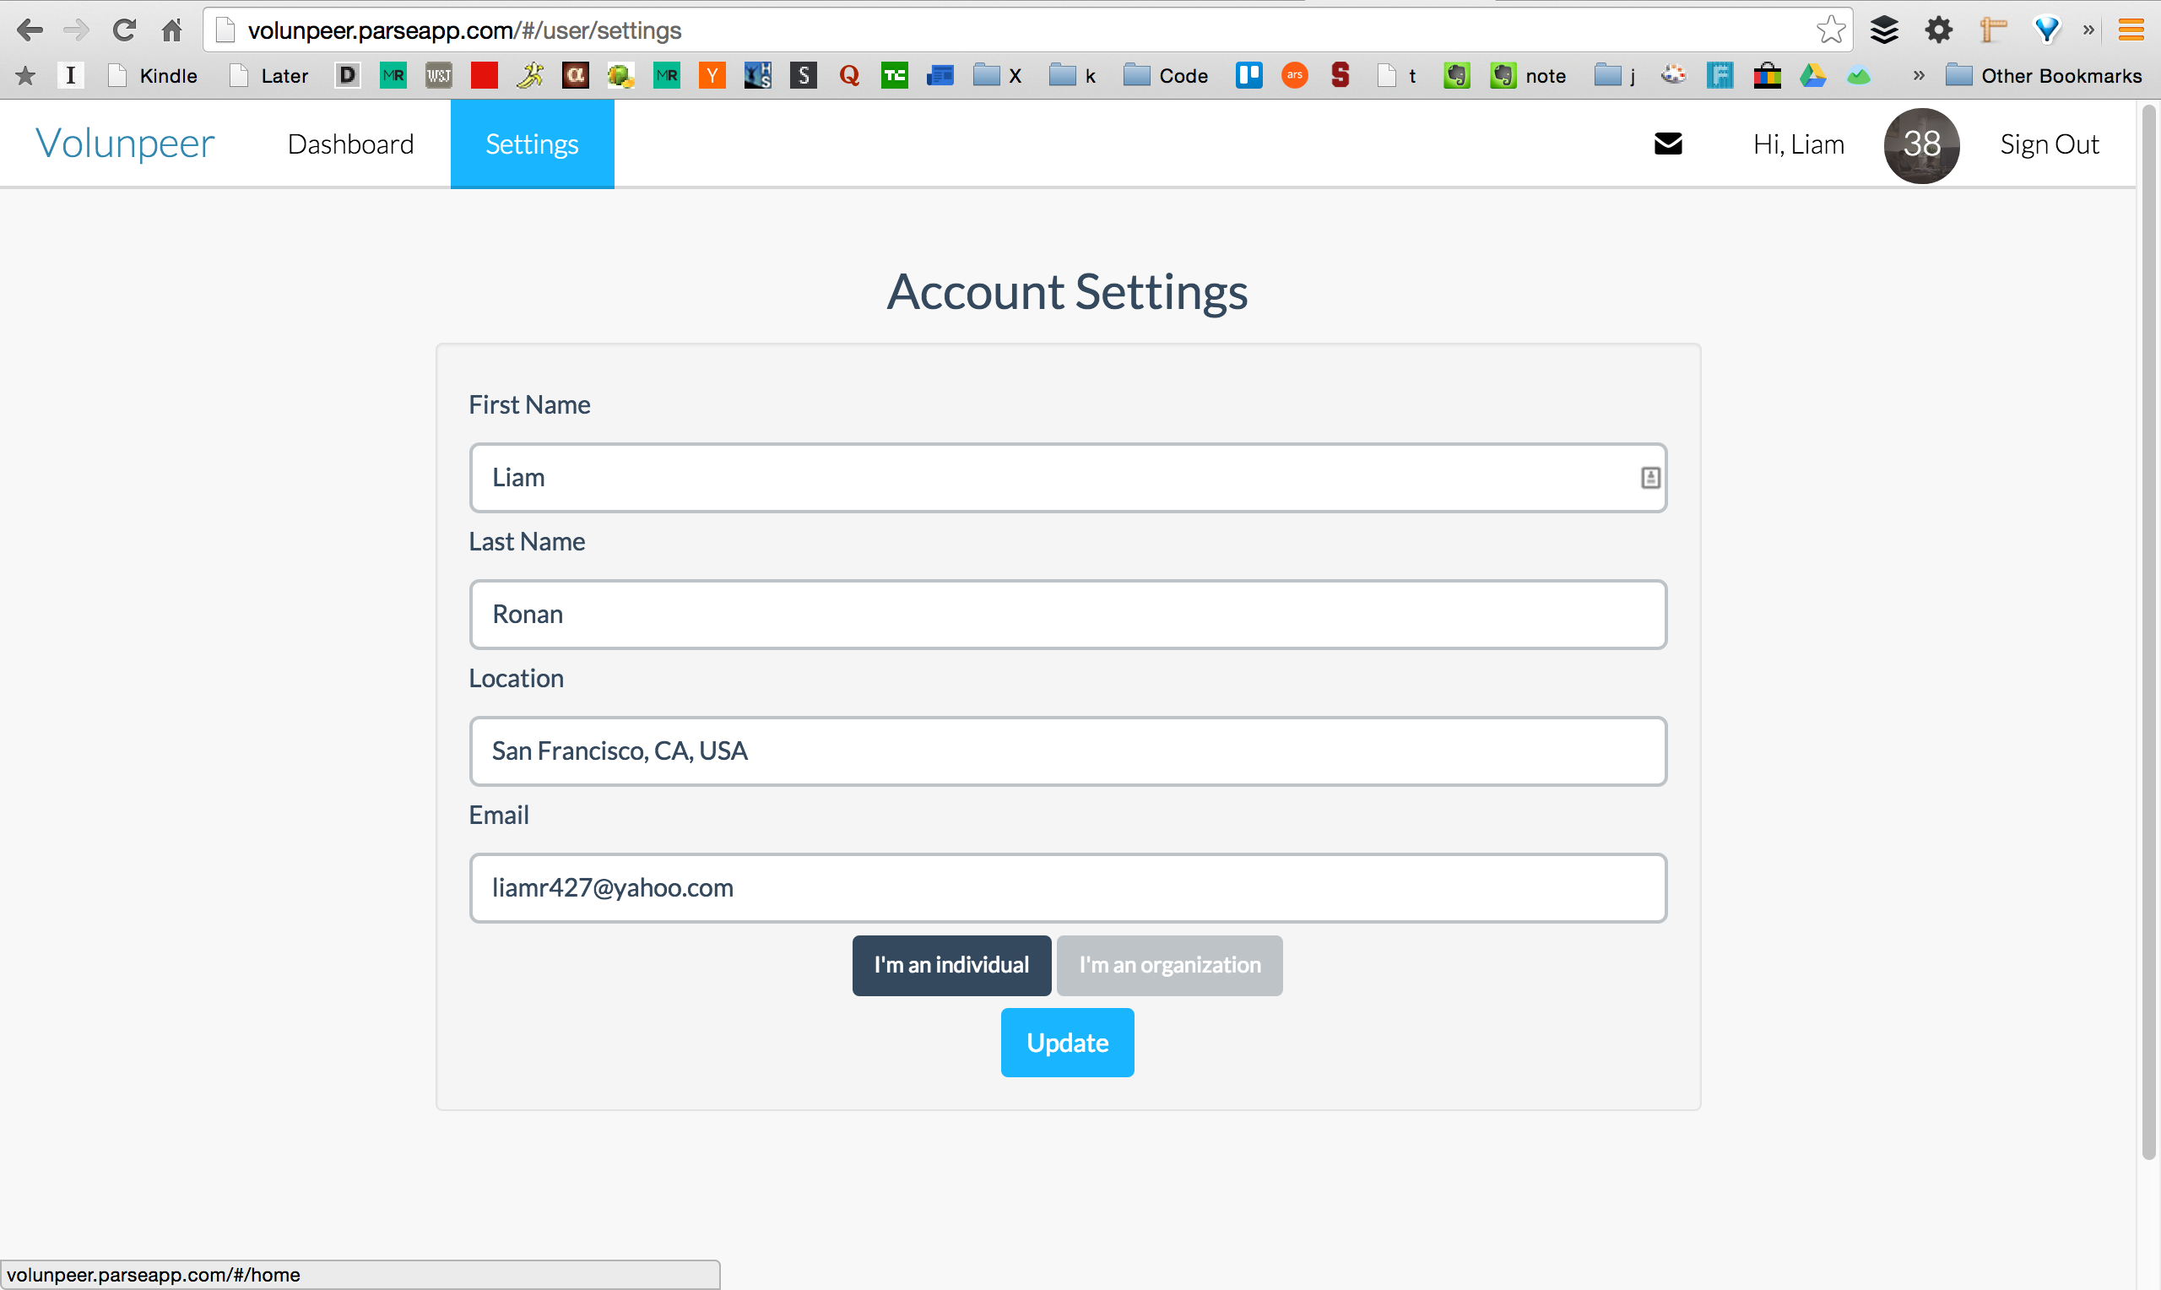Click into the Email input field
The width and height of the screenshot is (2161, 1290).
coord(1067,887)
